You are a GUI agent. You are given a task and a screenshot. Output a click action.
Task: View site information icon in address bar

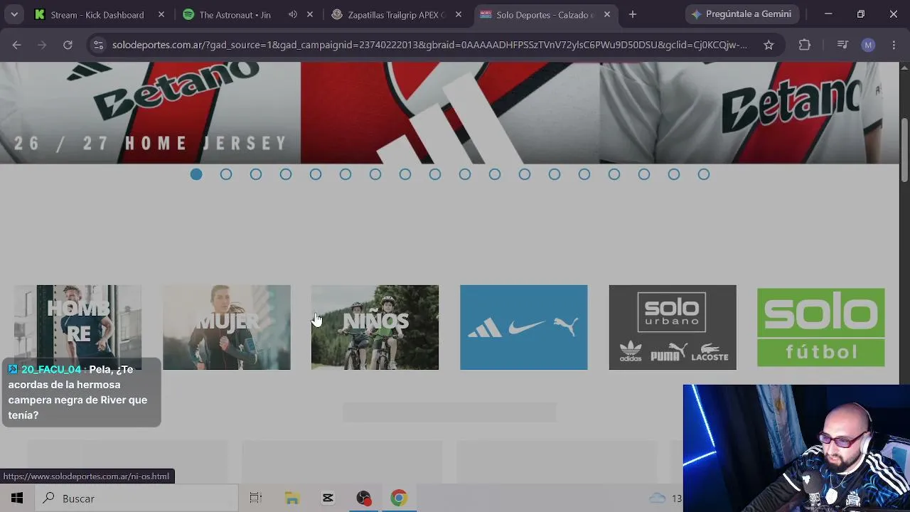click(x=98, y=45)
